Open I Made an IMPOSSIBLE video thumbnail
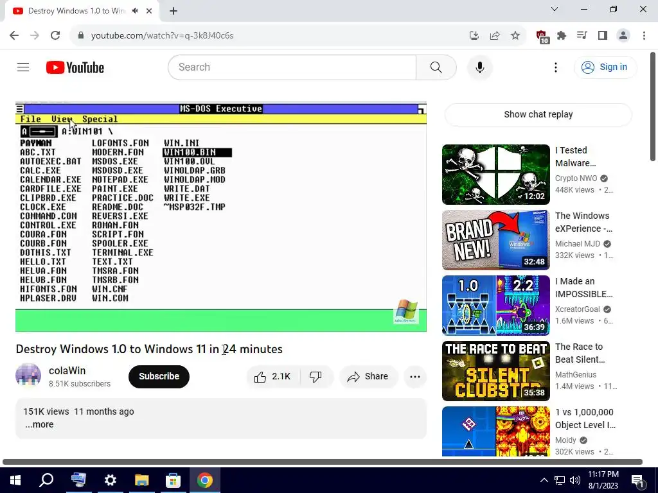Viewport: 658px width, 493px height. coord(495,305)
